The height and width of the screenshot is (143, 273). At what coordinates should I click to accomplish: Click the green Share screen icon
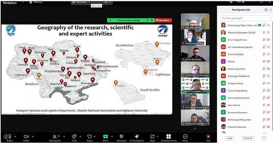point(105,137)
